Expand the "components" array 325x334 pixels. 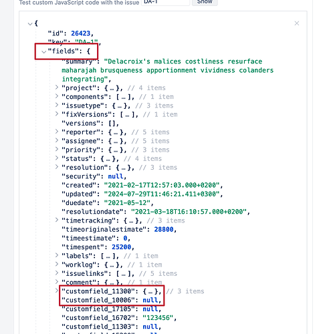(57, 96)
